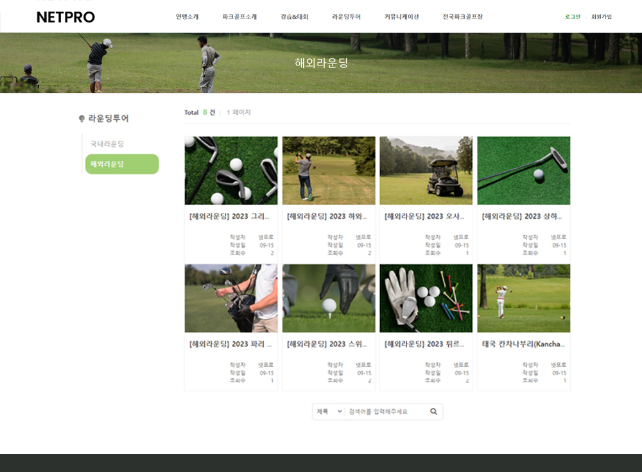
Task: Open the 전국파크골프장 menu
Action: (x=462, y=17)
